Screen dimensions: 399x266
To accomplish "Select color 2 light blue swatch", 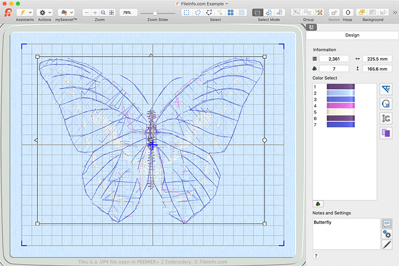I will 341,93.
